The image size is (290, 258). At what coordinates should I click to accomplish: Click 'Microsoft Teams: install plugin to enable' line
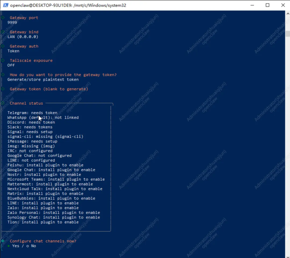click(x=56, y=179)
